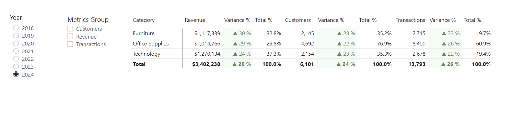Image resolution: width=512 pixels, height=136 pixels.
Task: Click the Transactions column header
Action: [410, 20]
